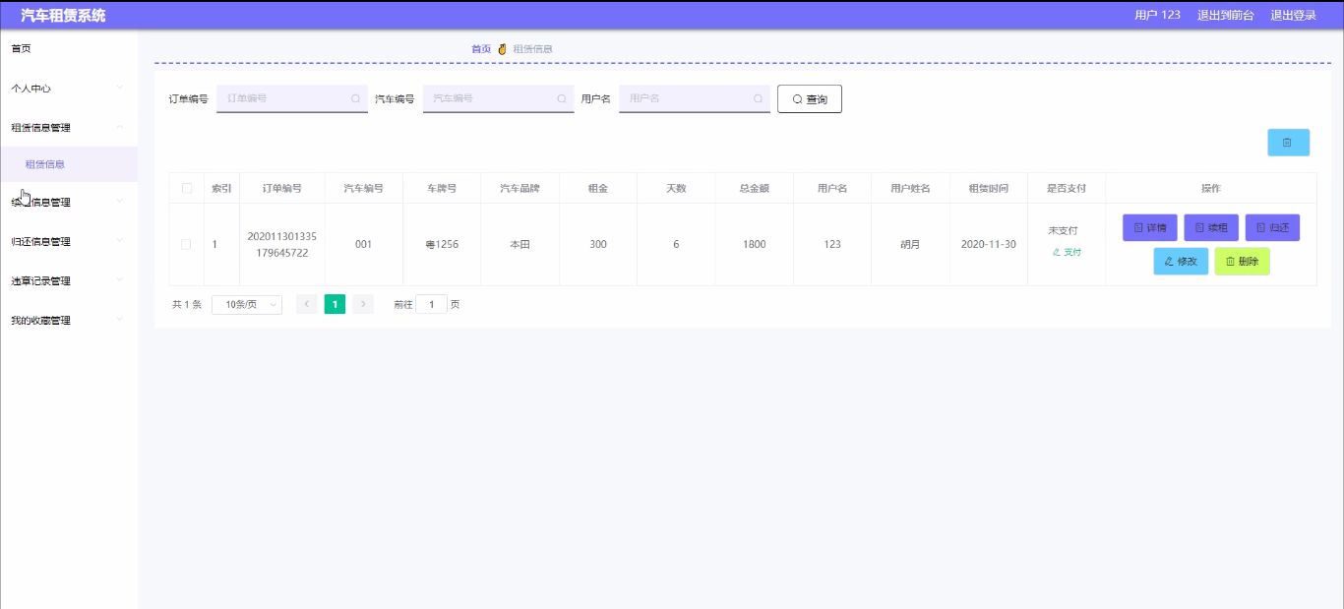The height and width of the screenshot is (609, 1344).
Task: Click the 本田 brand cell
Action: [519, 244]
